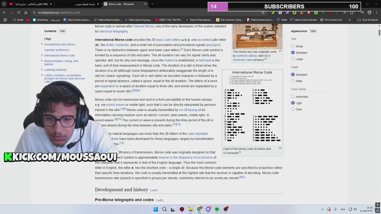Select Standard text size
The image size is (381, 214).
(293, 53)
